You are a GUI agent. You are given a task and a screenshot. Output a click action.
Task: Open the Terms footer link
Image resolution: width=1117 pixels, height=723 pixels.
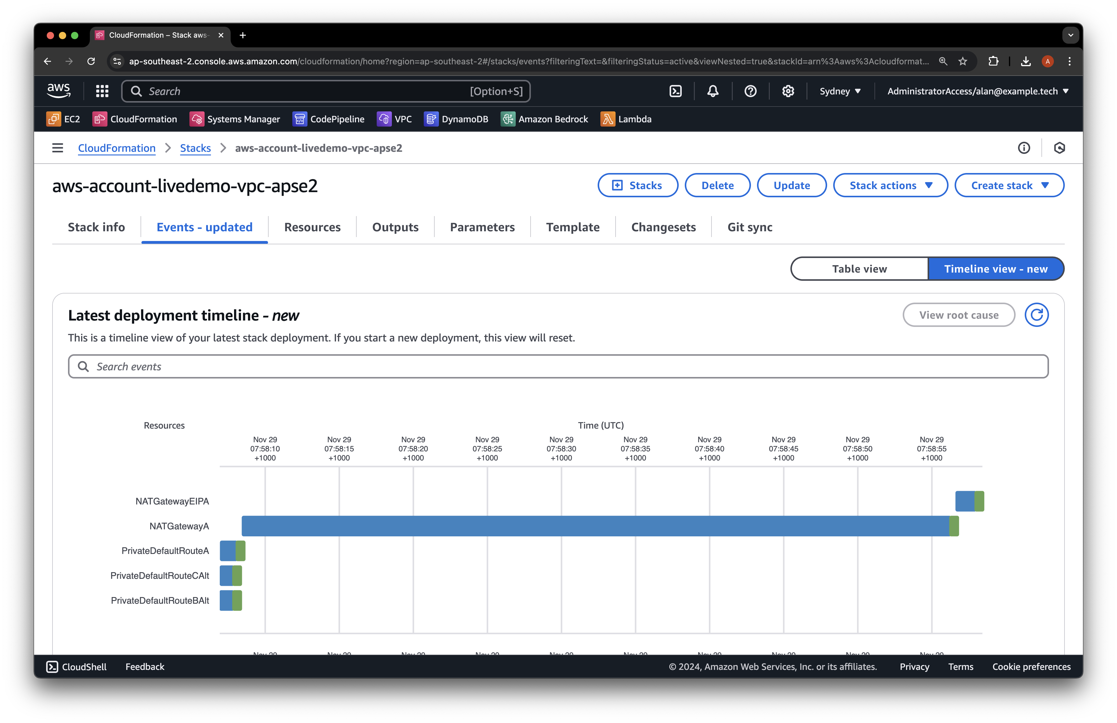(x=960, y=667)
